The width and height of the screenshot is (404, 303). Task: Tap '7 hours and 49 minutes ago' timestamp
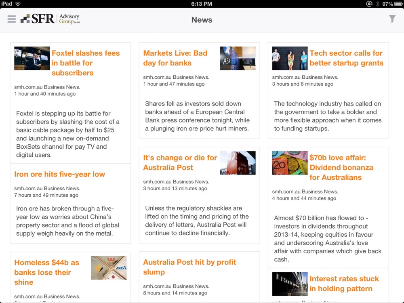(x=46, y=195)
